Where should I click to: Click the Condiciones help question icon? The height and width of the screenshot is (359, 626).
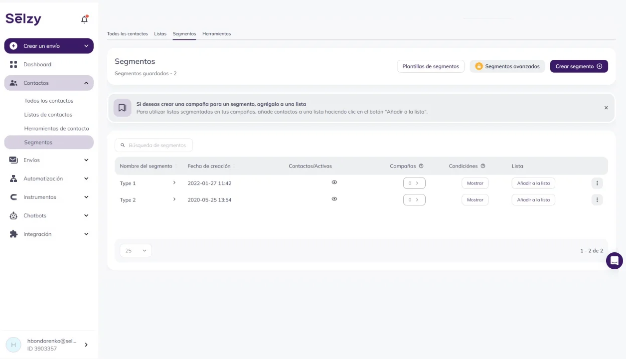[x=483, y=166]
